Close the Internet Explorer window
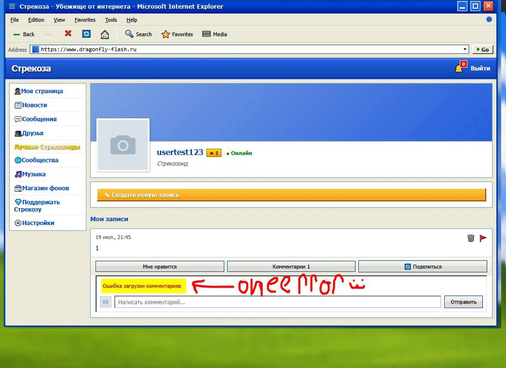Screen dimensions: 506x368 (x=488, y=6)
